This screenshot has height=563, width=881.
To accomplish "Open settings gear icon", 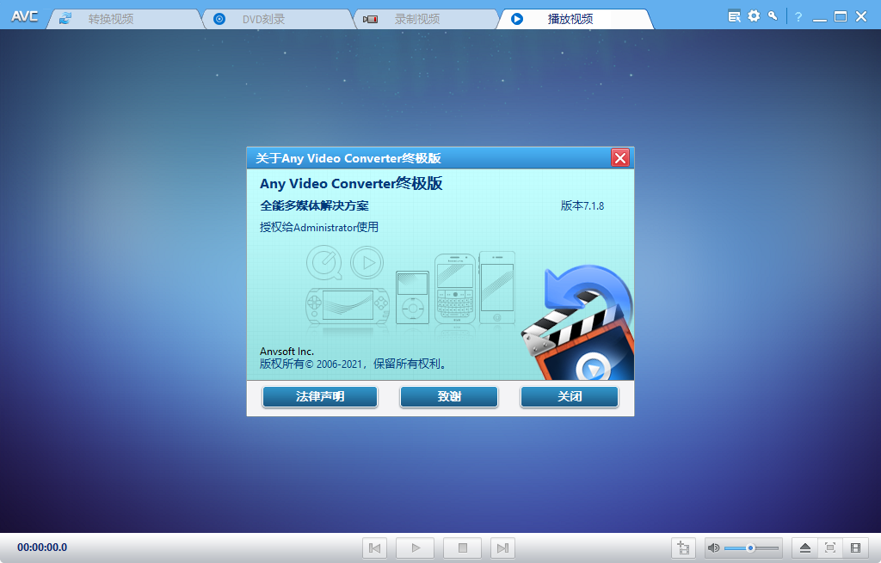I will 754,15.
